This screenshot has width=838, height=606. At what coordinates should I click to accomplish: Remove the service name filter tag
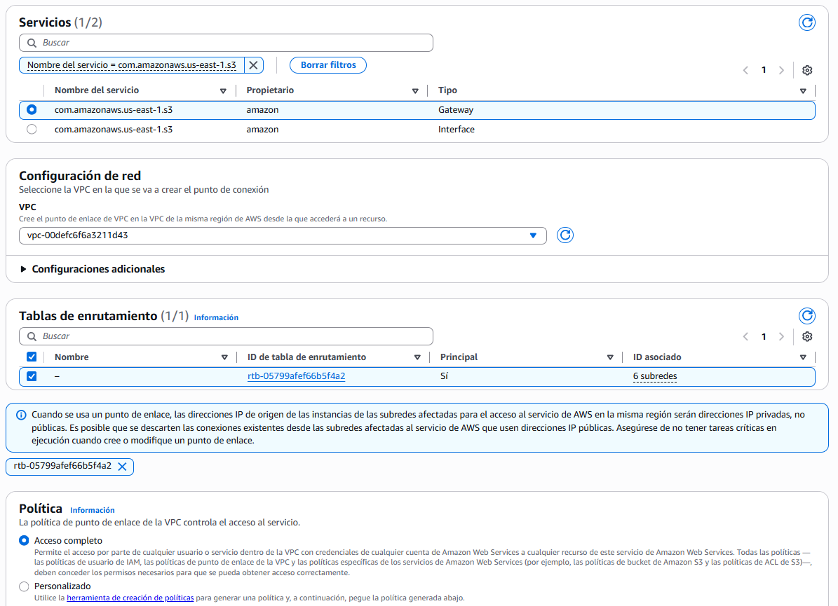[253, 64]
